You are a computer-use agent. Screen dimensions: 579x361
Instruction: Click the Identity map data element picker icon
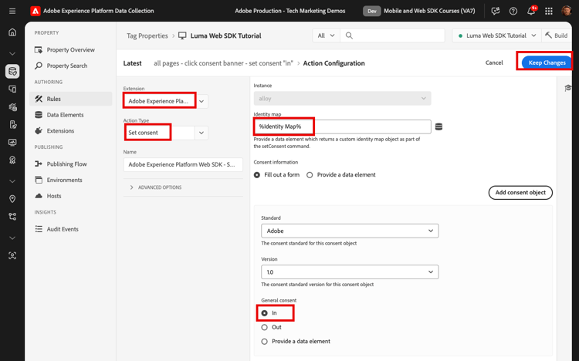click(x=438, y=127)
